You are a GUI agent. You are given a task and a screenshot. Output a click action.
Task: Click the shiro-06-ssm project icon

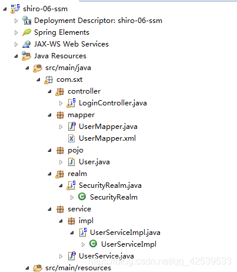click(x=15, y=9)
